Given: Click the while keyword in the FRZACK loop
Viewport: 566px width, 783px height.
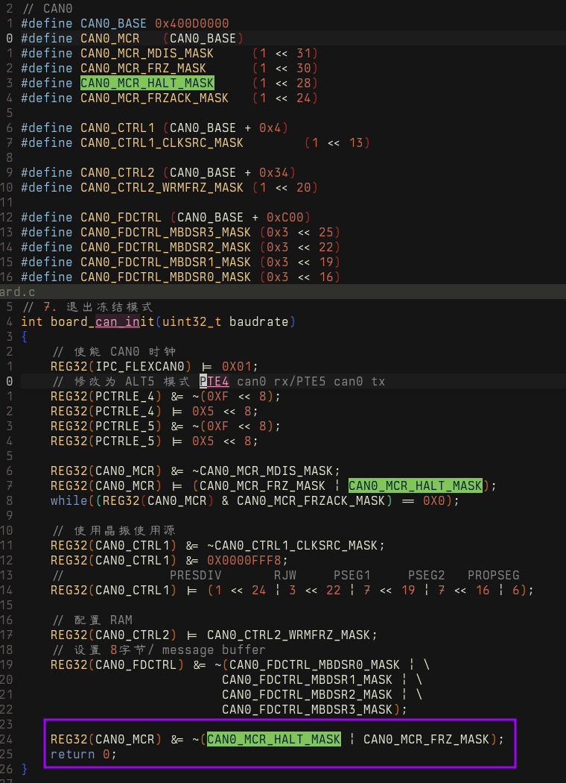Looking at the screenshot, I should [x=69, y=500].
